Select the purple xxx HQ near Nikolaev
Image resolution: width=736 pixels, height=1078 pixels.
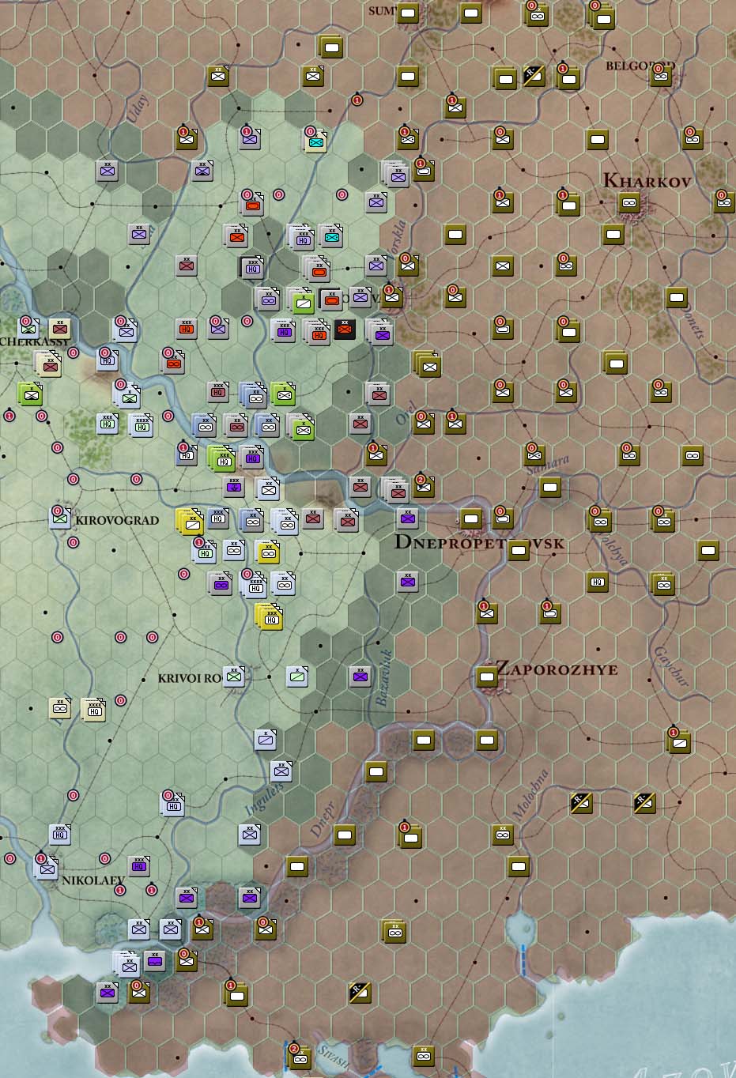point(139,866)
